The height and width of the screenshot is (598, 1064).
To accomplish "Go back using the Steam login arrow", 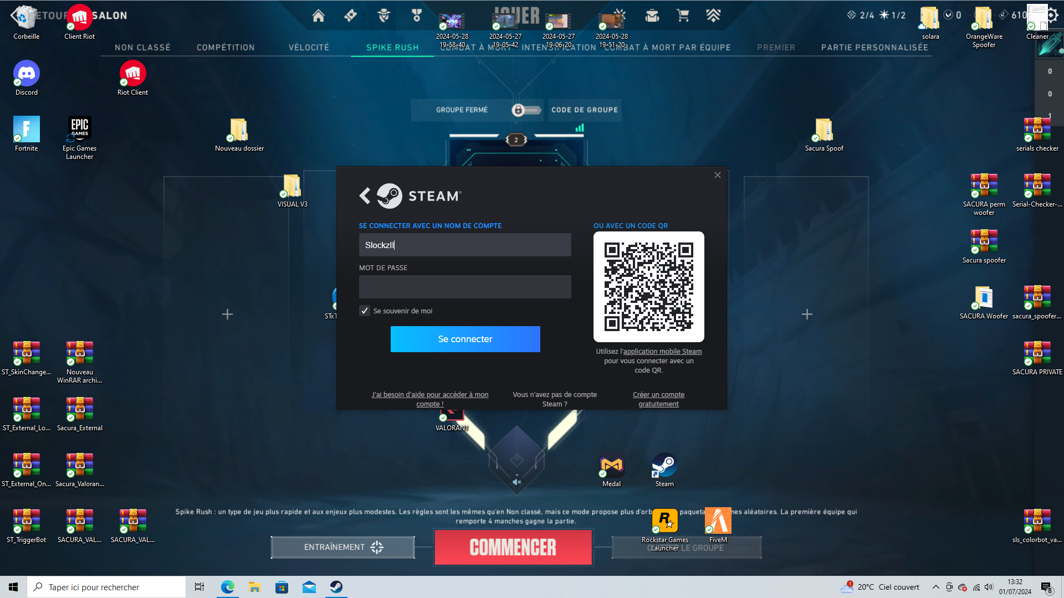I will coord(365,195).
